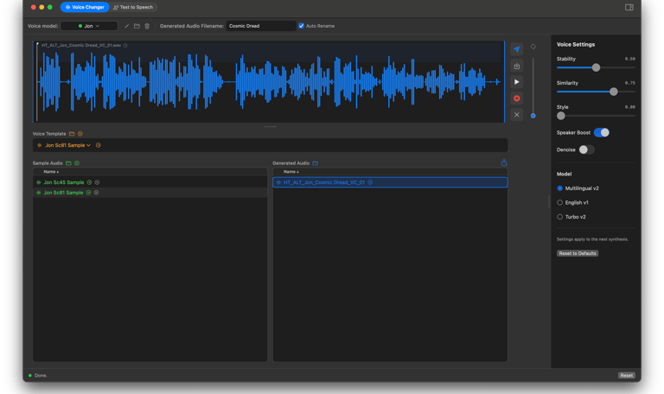
Task: Open the Generated Audio folder icon
Action: (316, 163)
